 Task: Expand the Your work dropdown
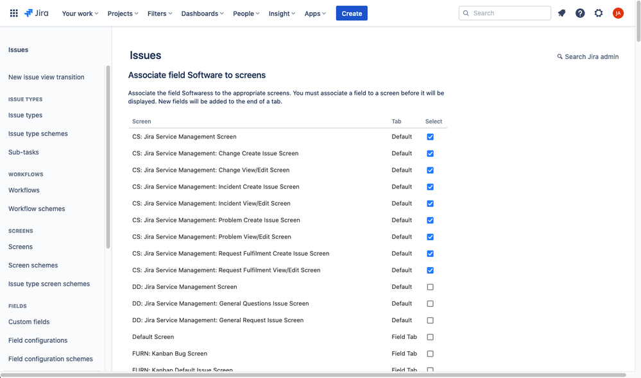(x=80, y=13)
